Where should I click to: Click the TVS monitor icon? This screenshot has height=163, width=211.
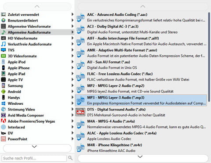[4, 50]
